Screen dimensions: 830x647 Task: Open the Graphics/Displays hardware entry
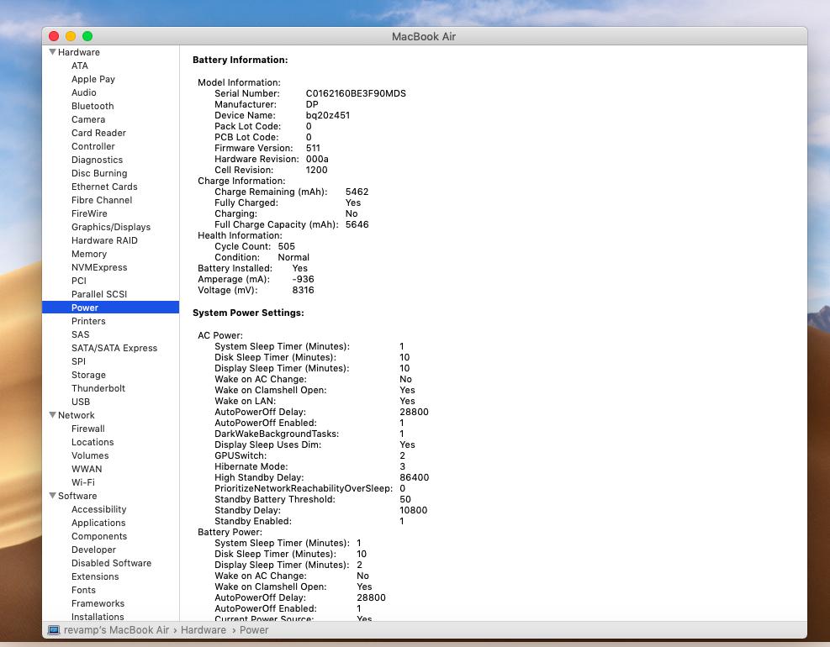coord(111,227)
